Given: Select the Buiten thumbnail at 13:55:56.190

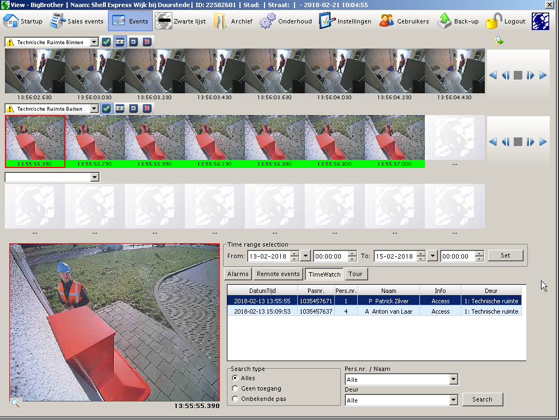Looking at the screenshot, I should 215,137.
